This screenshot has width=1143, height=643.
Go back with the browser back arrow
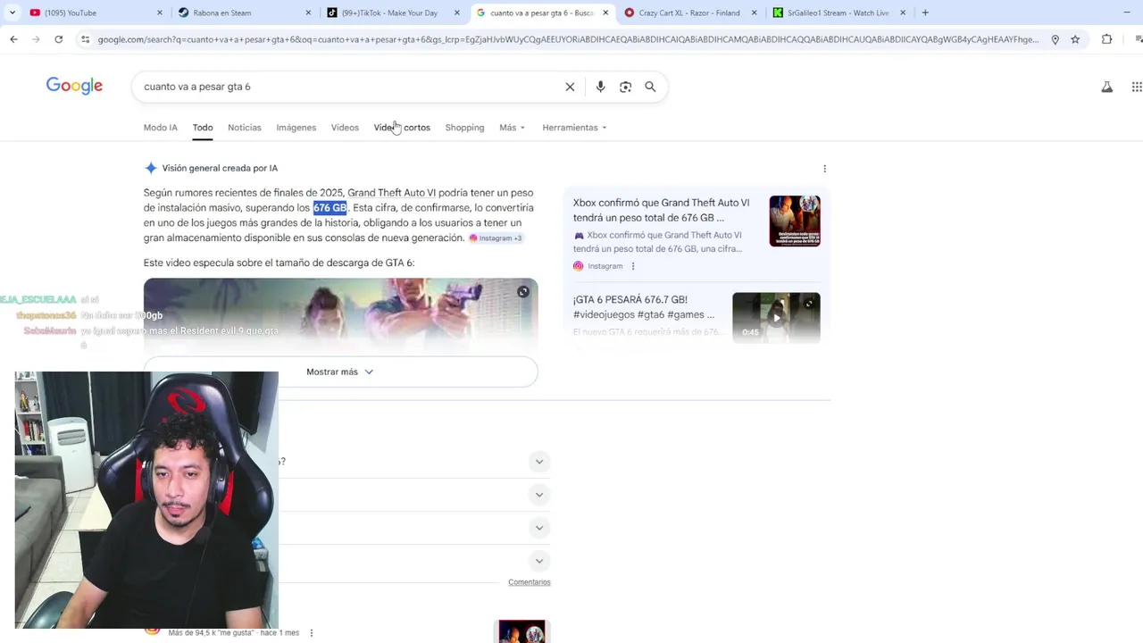coord(13,39)
